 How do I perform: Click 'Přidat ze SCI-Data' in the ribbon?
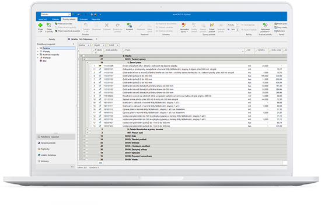pos(64,24)
